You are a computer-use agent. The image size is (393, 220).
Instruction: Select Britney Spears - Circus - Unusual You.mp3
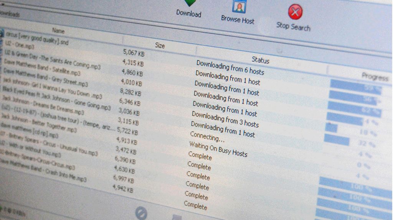pyautogui.click(x=49, y=143)
